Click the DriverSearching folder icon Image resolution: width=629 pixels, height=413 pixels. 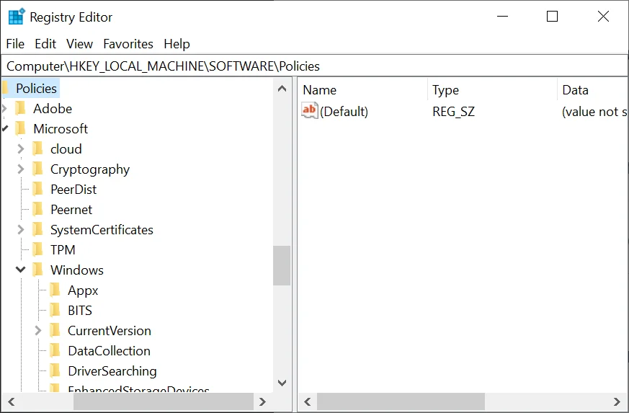point(55,371)
